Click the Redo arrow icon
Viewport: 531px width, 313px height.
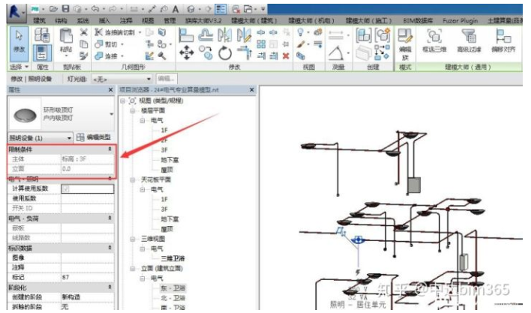(112, 9)
